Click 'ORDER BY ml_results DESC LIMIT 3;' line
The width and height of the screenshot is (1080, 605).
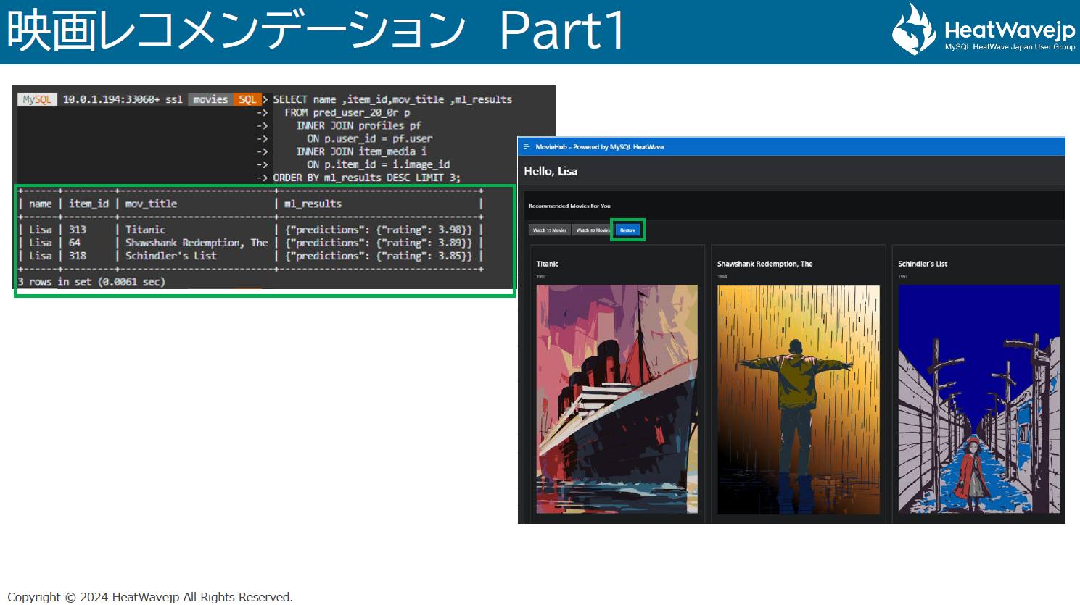coord(366,178)
